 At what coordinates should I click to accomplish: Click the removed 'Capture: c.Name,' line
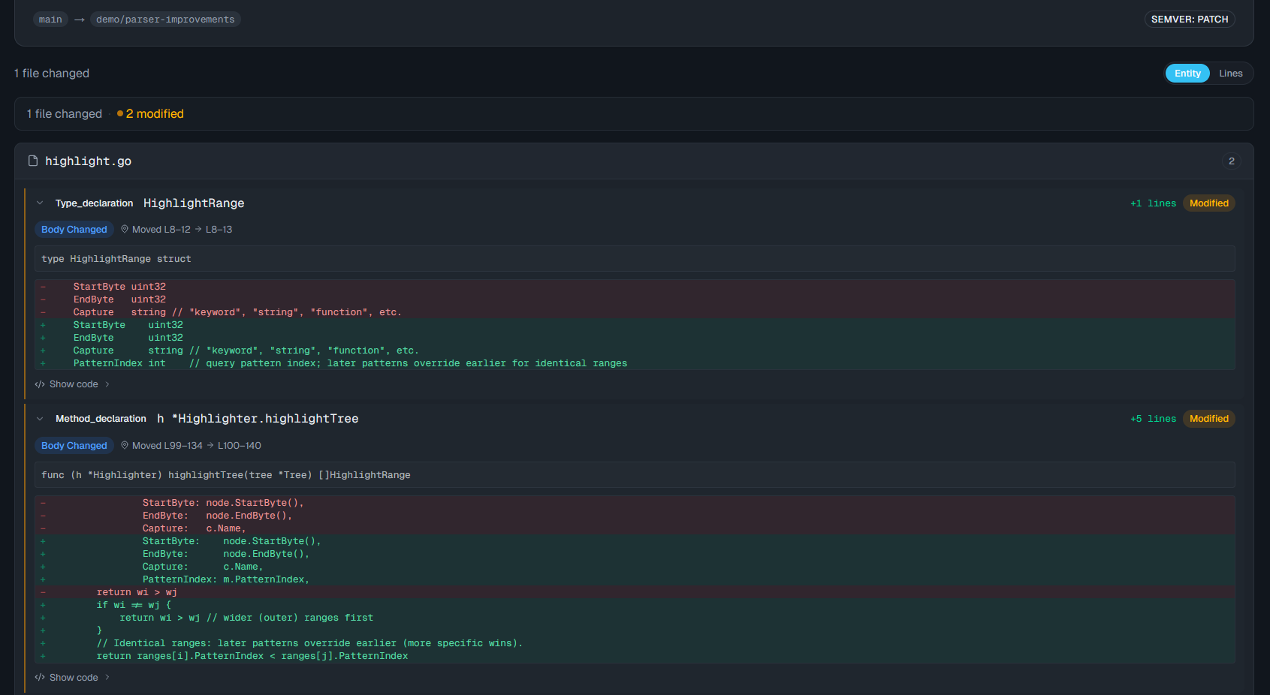click(635, 528)
